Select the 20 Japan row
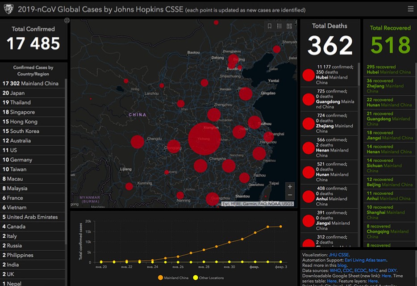 pyautogui.click(x=33, y=93)
